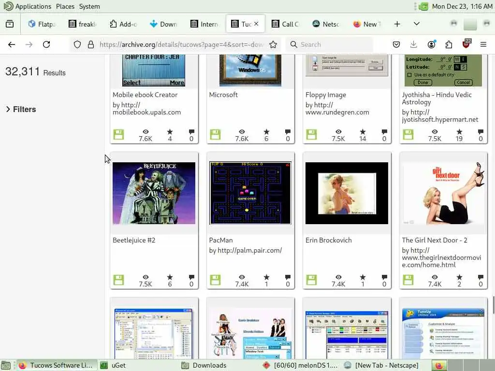Screen dimensions: 495x371
Task: Open the Firefox account icon
Action: [432, 44]
